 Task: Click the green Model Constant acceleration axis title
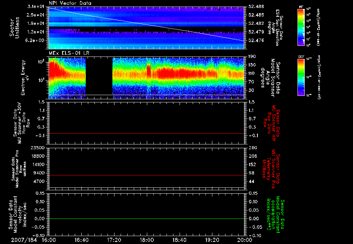point(275,214)
